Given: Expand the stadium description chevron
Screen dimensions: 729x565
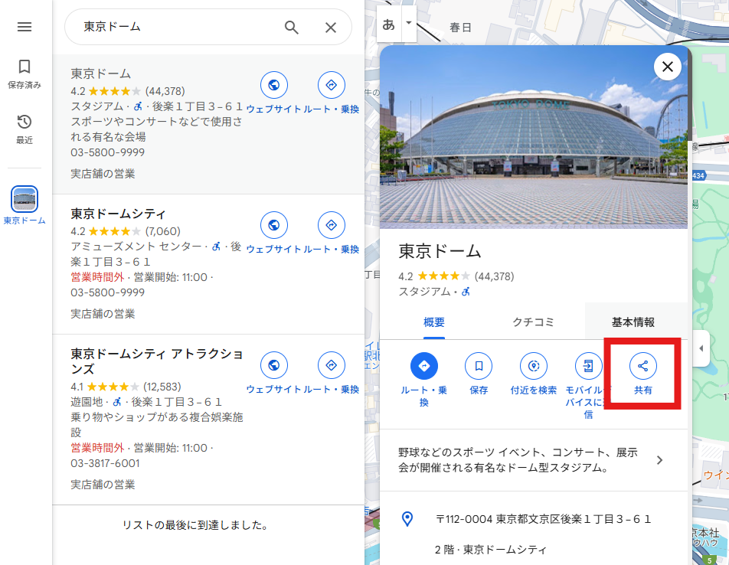Looking at the screenshot, I should click(660, 460).
